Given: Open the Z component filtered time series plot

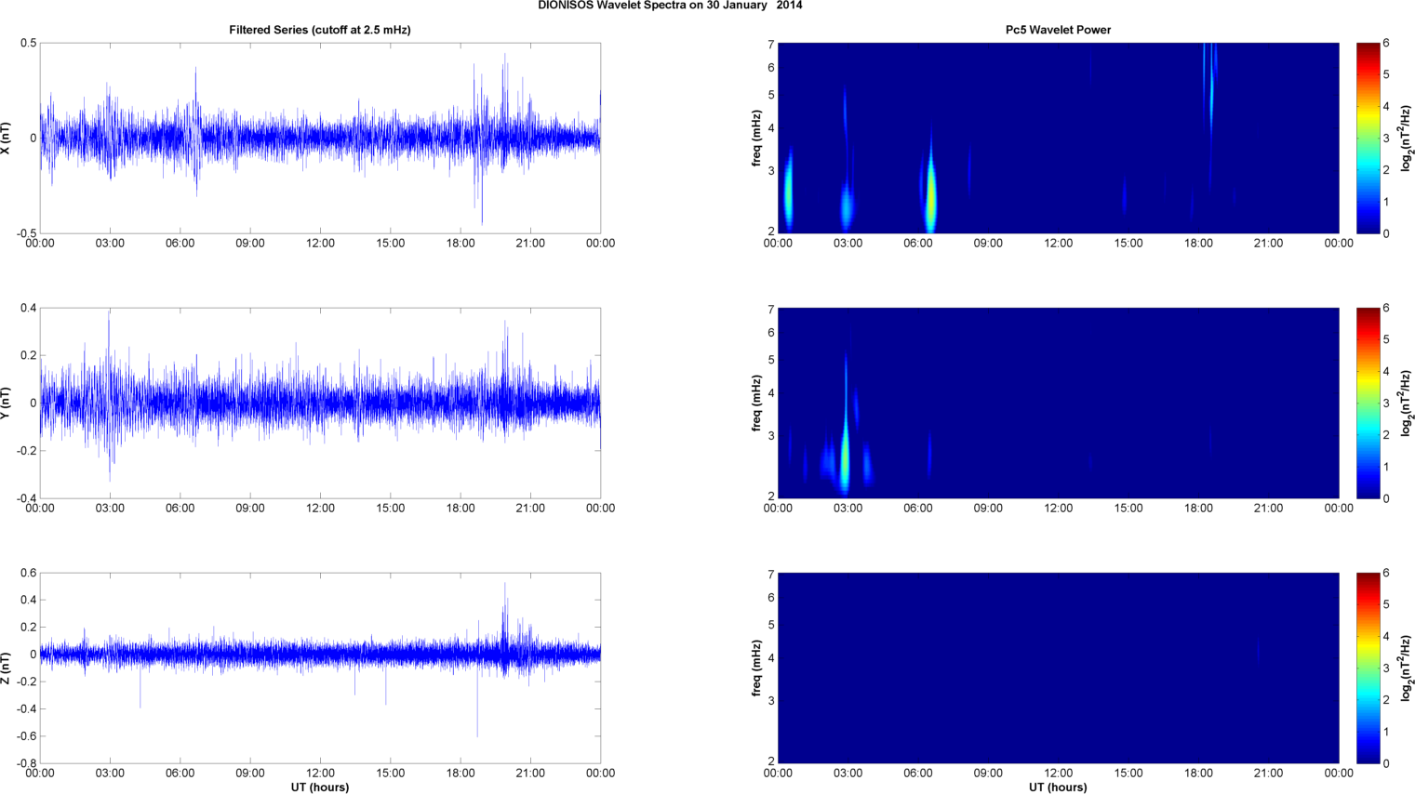Looking at the screenshot, I should click(320, 668).
